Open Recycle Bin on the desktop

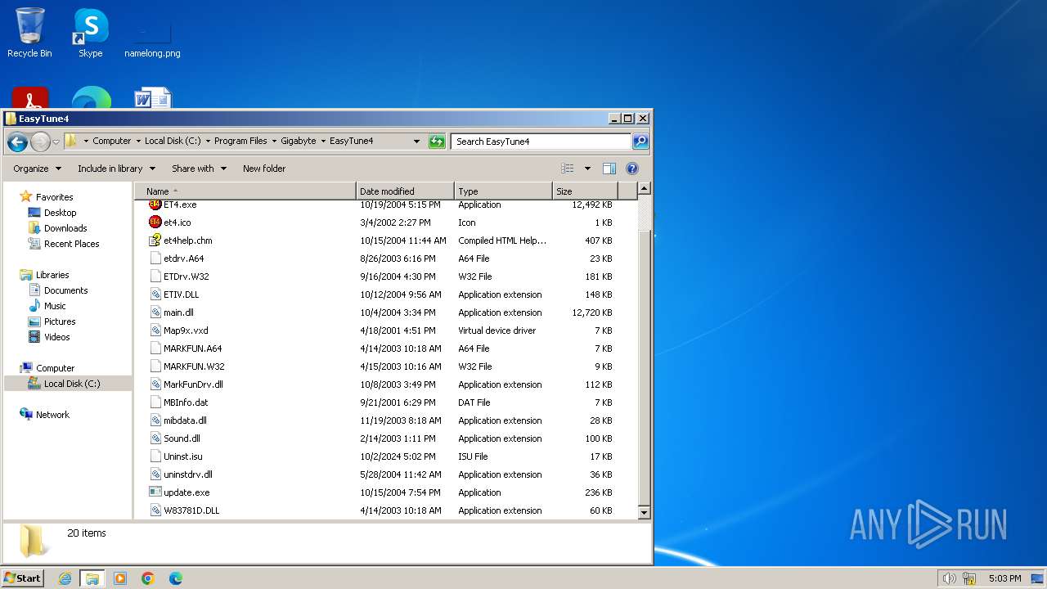point(29,33)
